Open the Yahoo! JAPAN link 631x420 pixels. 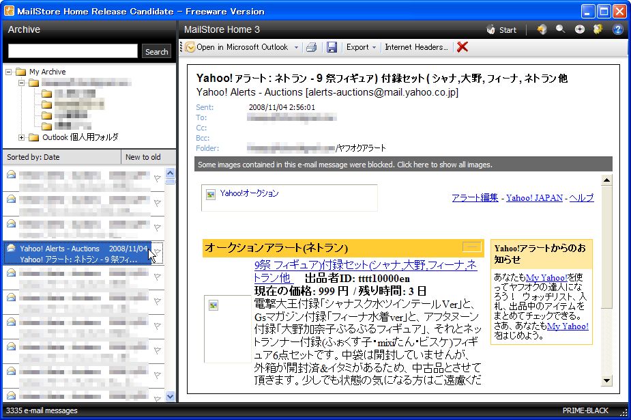534,198
